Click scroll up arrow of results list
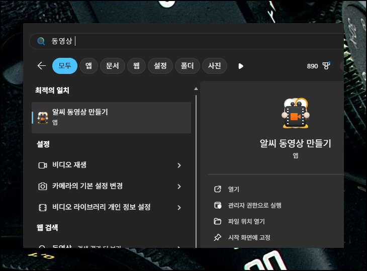Image resolution: width=367 pixels, height=271 pixels. (196, 88)
